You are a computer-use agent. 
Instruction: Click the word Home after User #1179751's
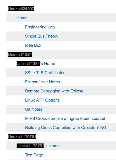(54, 146)
